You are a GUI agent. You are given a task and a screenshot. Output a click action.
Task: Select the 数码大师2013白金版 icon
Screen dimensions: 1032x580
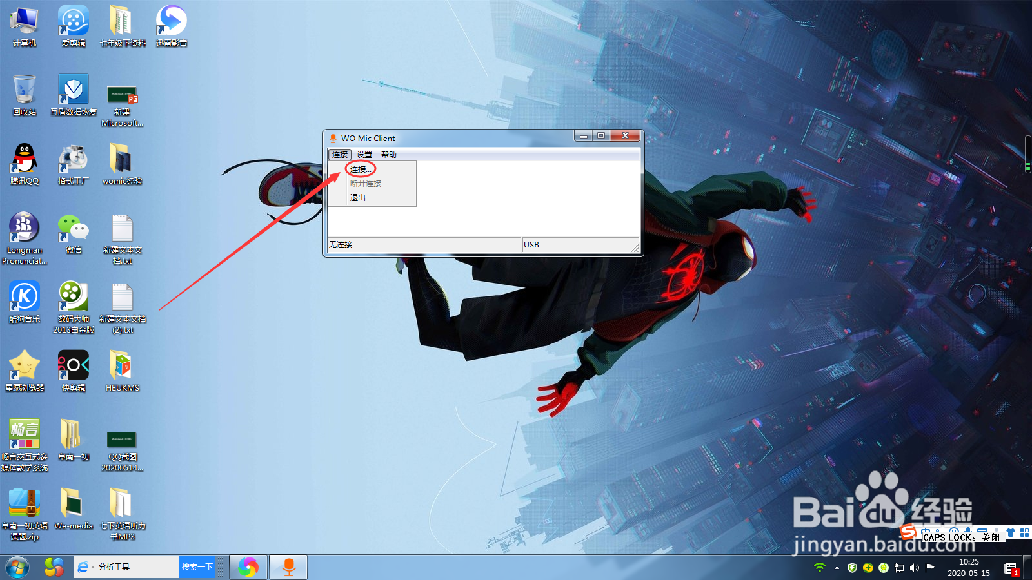pyautogui.click(x=74, y=307)
